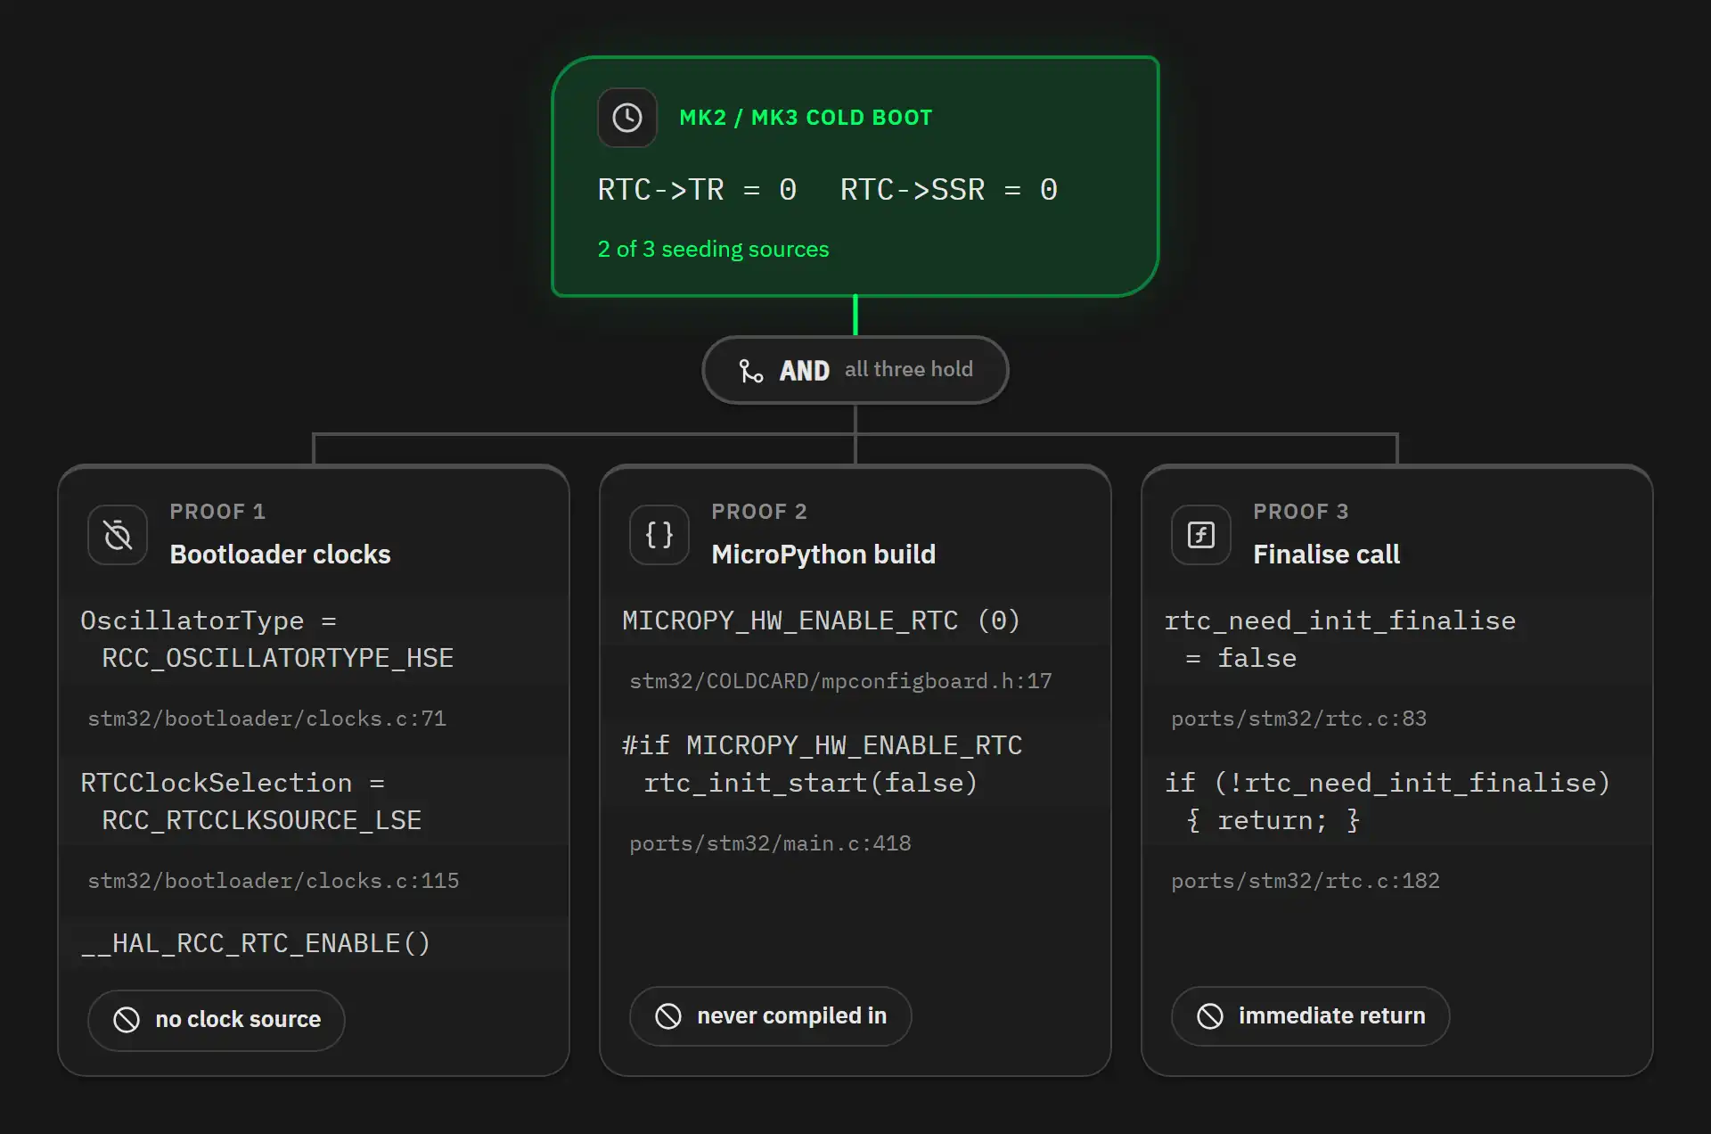This screenshot has width=1711, height=1134.
Task: Click the MK2 / MK3 COLD BOOT heading
Action: (x=806, y=118)
